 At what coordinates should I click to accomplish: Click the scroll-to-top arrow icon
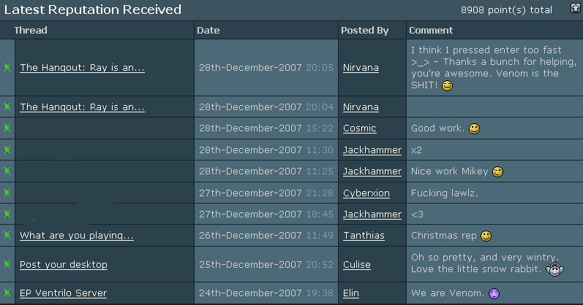click(576, 8)
